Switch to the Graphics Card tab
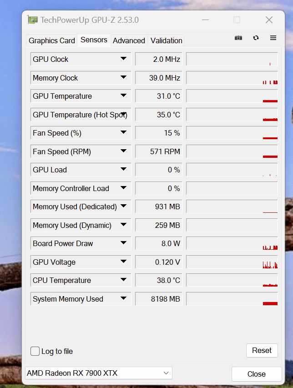293x388 pixels. click(x=52, y=40)
